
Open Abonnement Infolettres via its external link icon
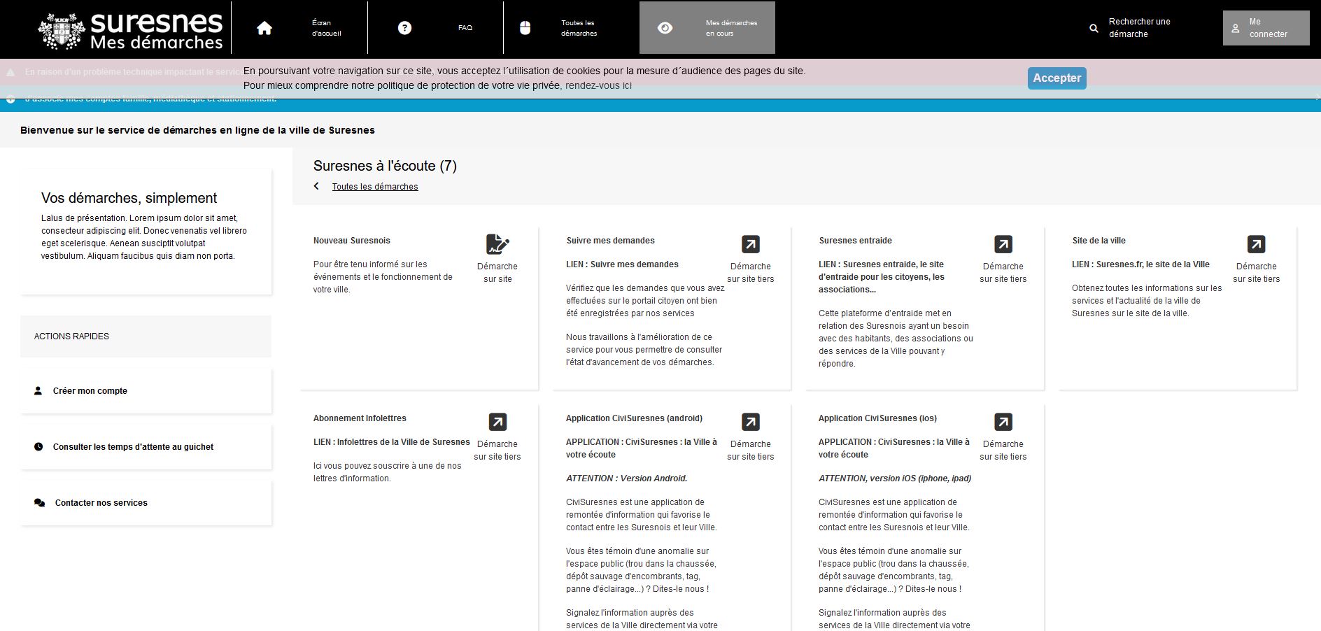497,422
